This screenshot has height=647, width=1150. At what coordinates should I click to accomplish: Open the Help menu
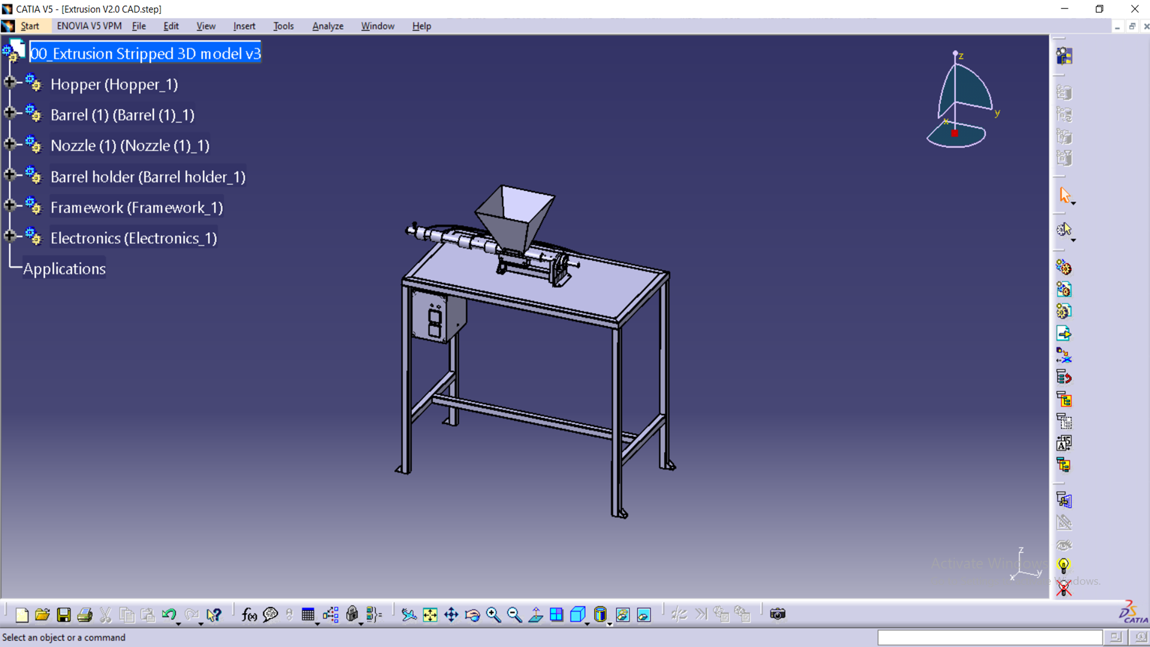click(x=421, y=26)
